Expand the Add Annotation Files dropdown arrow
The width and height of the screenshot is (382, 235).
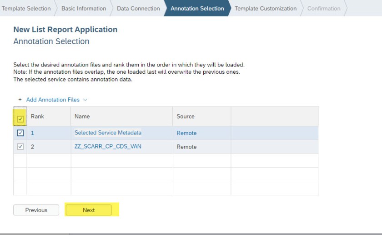tap(85, 100)
